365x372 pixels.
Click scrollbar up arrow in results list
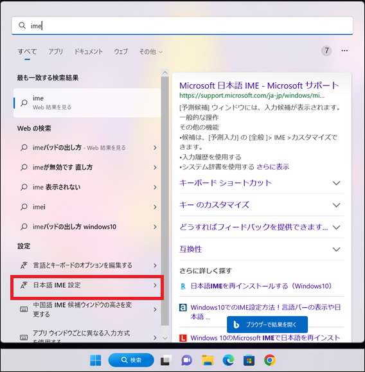(165, 73)
